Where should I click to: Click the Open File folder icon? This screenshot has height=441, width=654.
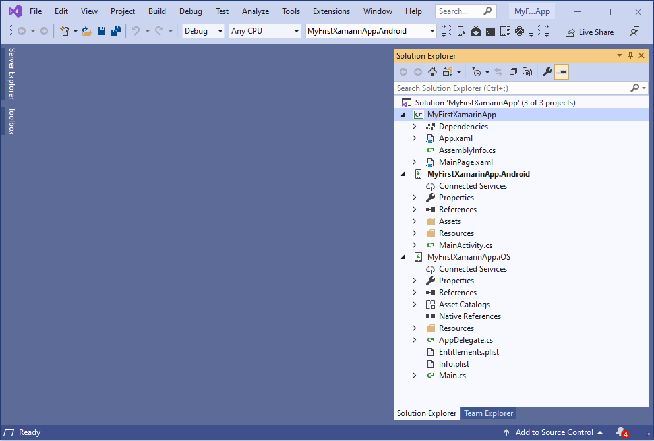coord(87,31)
